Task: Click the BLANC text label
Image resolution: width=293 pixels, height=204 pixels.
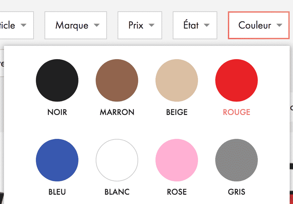Action: [117, 192]
